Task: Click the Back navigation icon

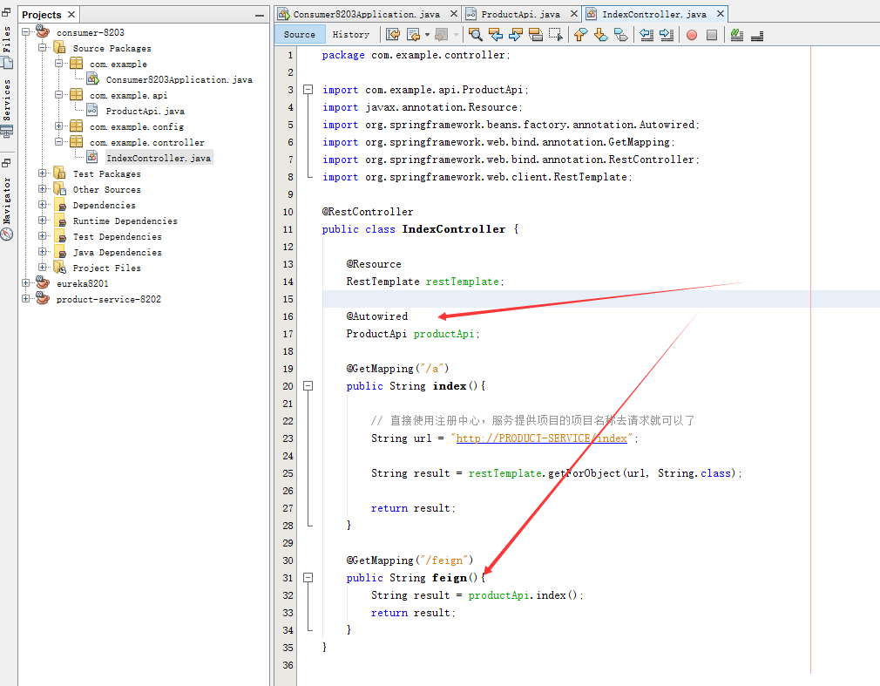Action: click(x=413, y=35)
